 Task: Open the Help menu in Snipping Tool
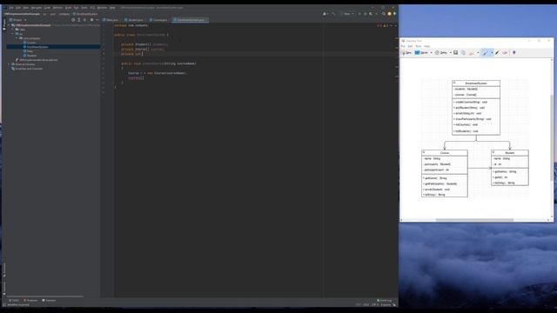click(x=427, y=46)
